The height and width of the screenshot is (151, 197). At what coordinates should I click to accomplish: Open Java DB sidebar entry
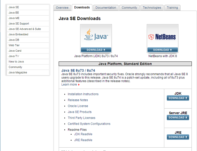[x=28, y=40]
